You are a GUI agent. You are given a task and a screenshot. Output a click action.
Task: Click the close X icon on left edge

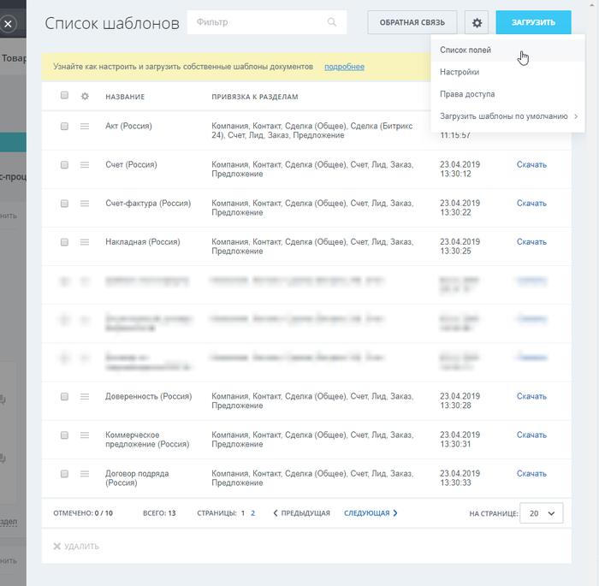point(7,24)
